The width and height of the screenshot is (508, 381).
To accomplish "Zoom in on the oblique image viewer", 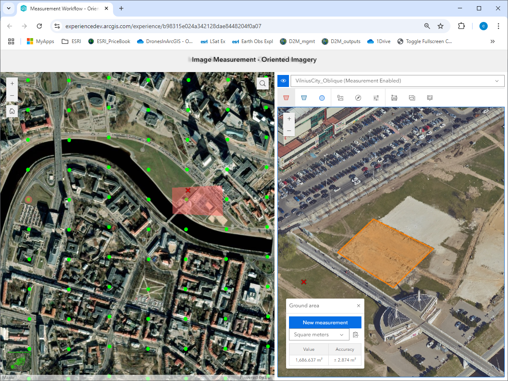I will pyautogui.click(x=289, y=119).
